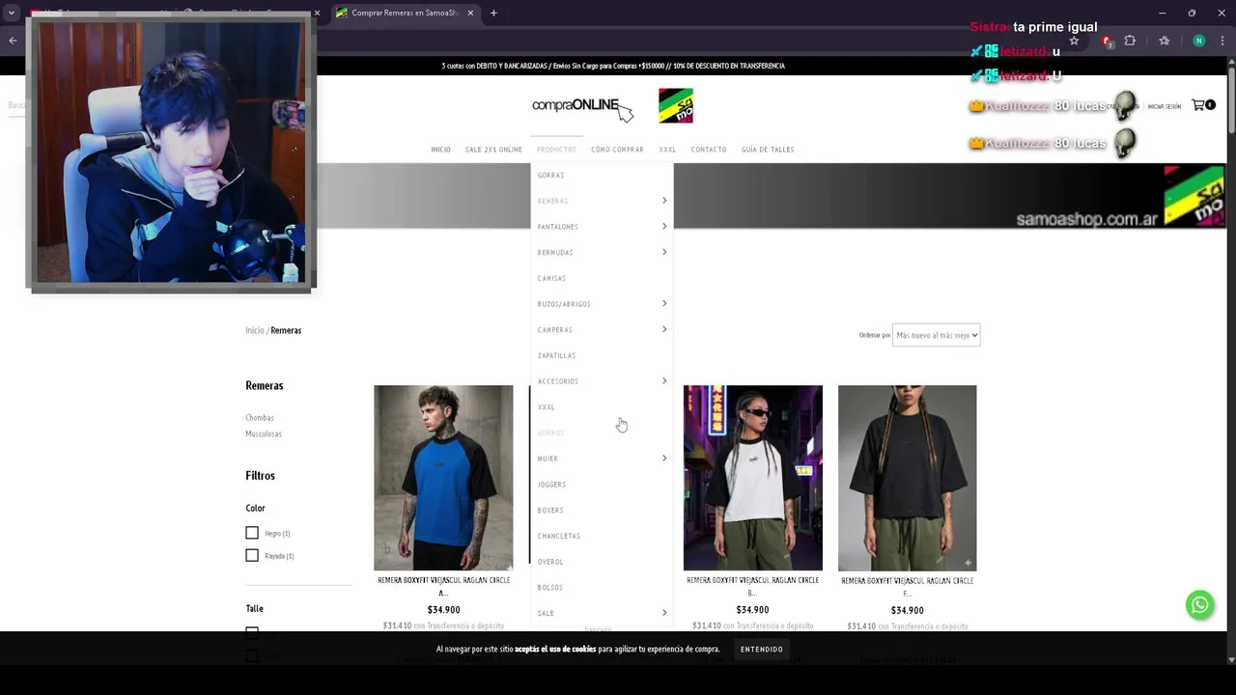Viewport: 1236px width, 695px height.
Task: Select XXXL in the products dropdown
Action: tap(546, 407)
